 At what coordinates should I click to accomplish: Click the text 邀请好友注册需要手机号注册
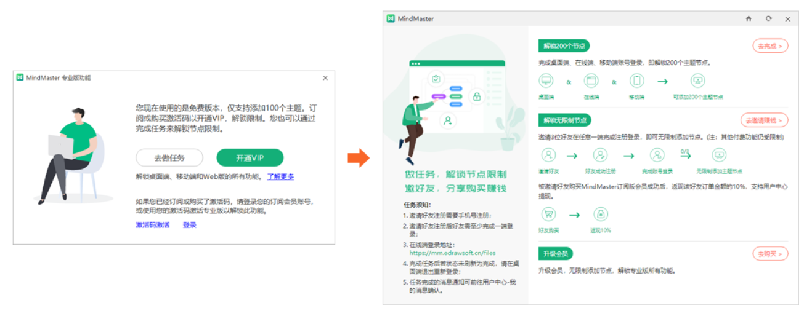coord(450,216)
